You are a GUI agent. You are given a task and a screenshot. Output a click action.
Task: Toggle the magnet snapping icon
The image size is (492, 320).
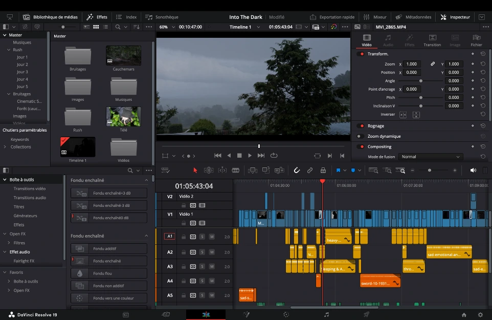pyautogui.click(x=297, y=170)
